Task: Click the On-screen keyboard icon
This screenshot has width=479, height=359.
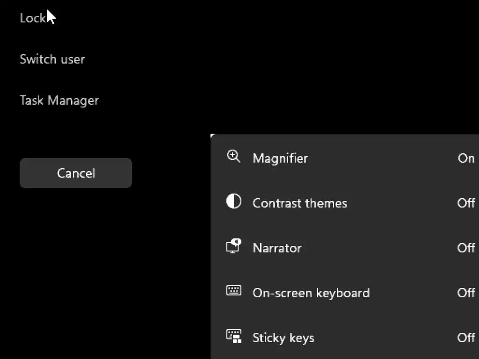Action: (x=233, y=291)
